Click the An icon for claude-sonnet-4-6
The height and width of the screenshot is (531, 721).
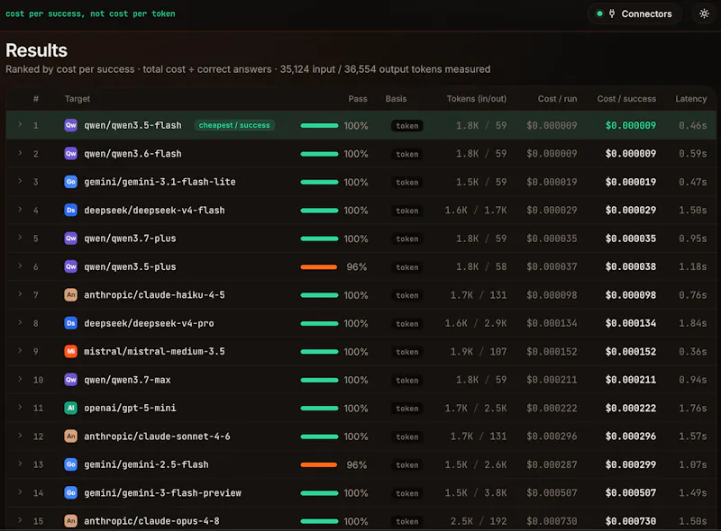(x=71, y=436)
